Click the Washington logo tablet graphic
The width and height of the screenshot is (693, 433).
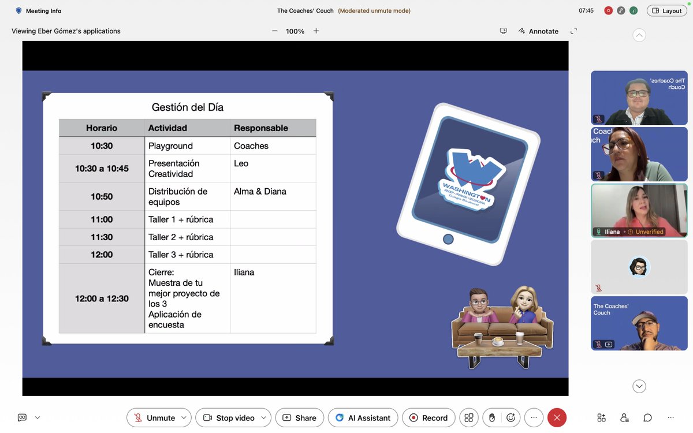pos(468,185)
